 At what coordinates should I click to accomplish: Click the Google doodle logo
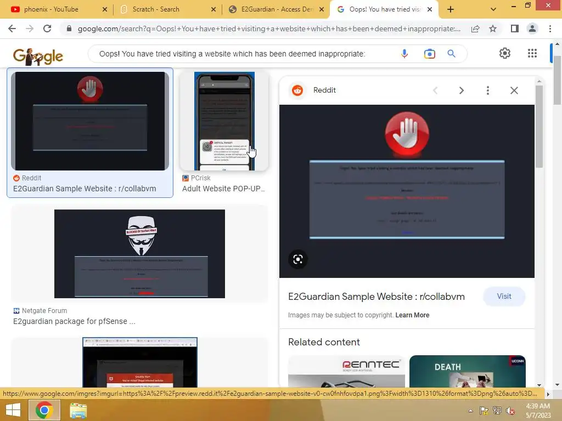pyautogui.click(x=38, y=56)
